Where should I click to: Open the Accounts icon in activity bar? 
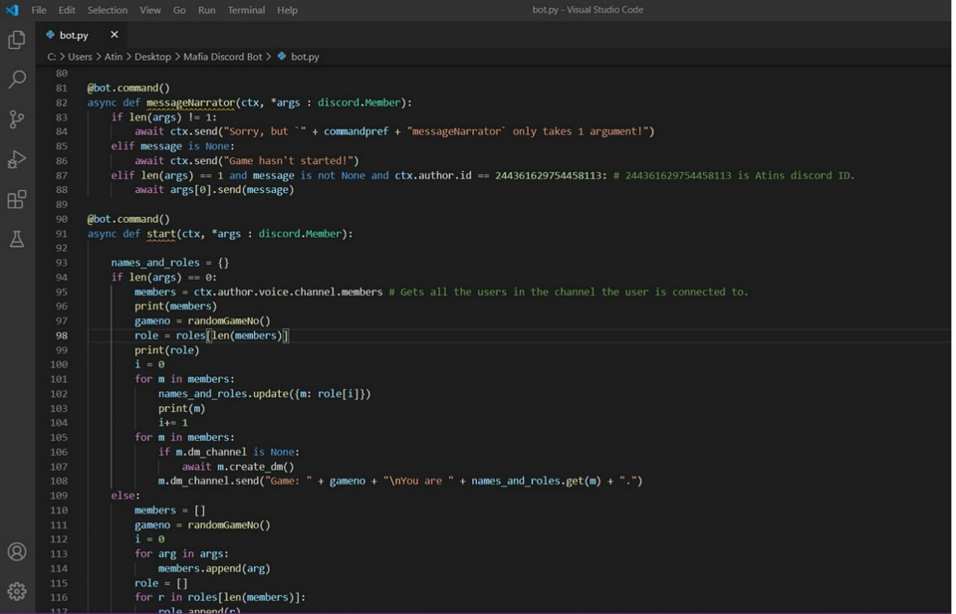[17, 552]
